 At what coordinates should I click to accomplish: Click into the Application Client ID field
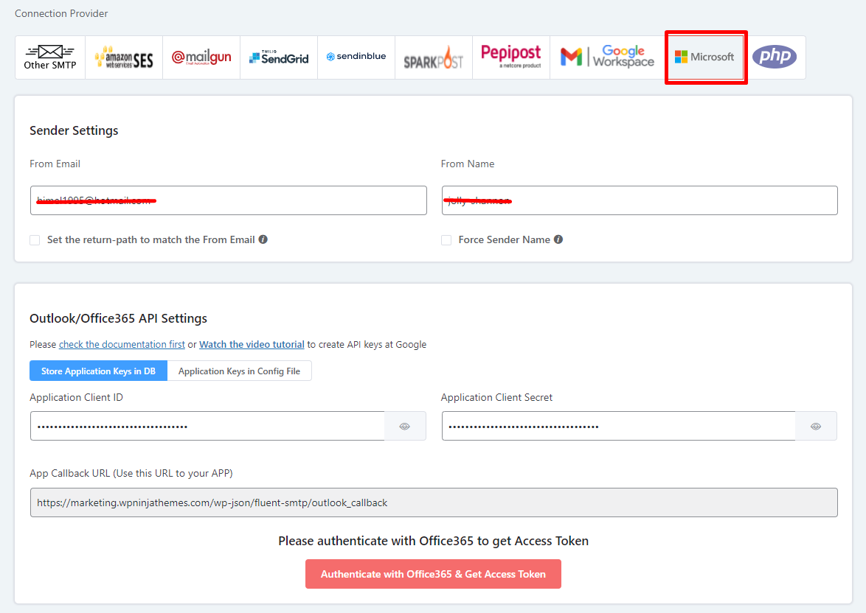208,426
